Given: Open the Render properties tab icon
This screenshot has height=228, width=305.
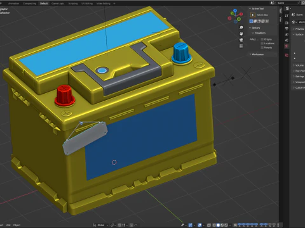Looking at the screenshot, I should 287,23.
